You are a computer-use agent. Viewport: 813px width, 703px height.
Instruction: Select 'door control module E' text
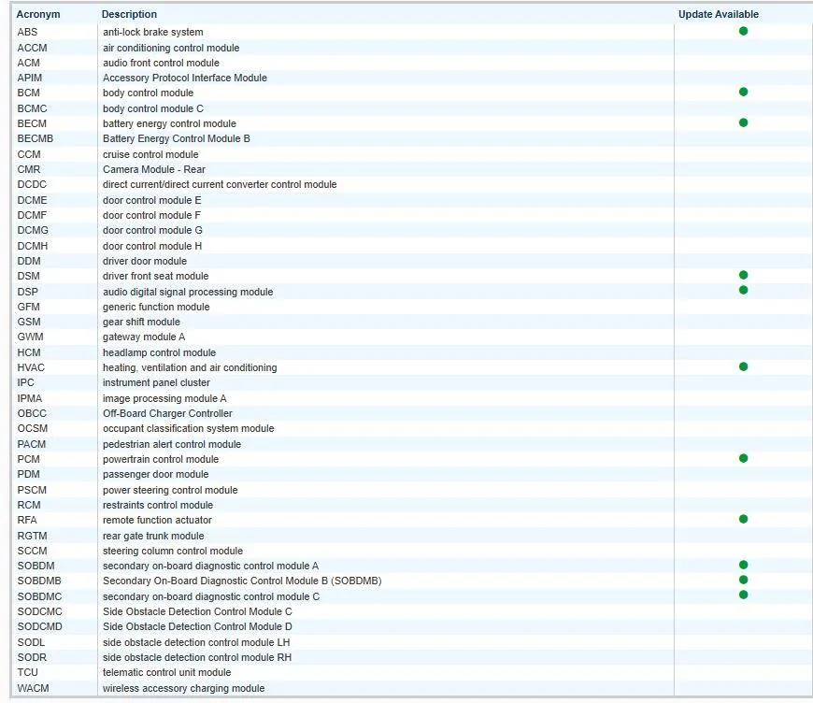pos(152,200)
